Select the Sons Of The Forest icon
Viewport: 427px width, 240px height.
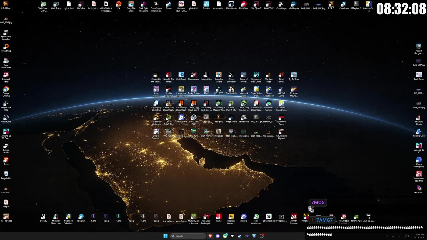point(169,78)
